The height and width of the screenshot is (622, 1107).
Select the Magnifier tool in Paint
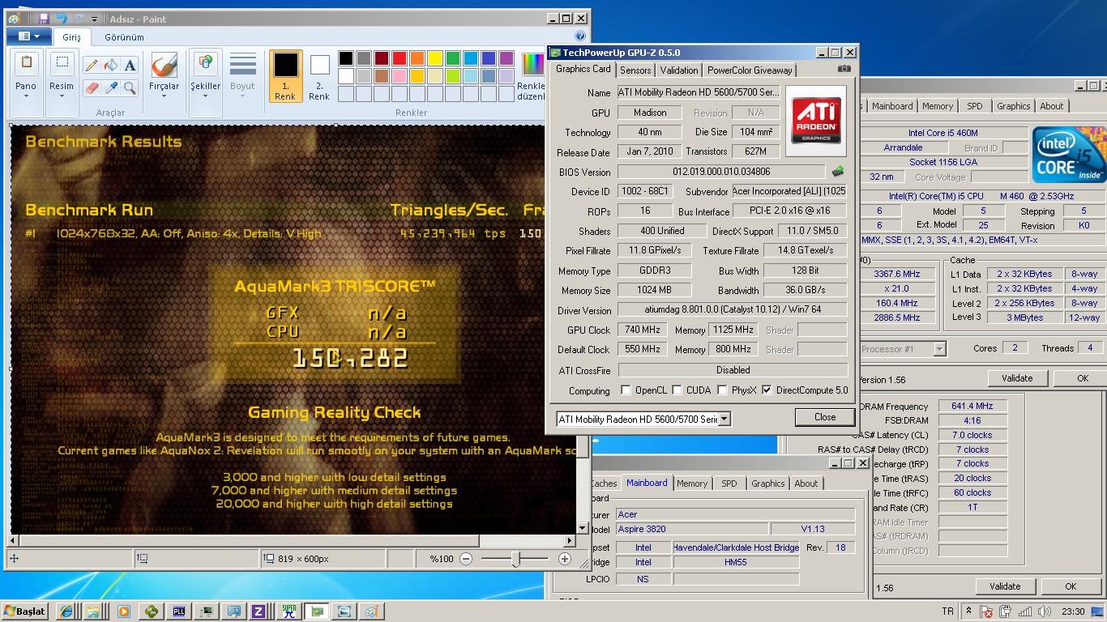tap(130, 87)
